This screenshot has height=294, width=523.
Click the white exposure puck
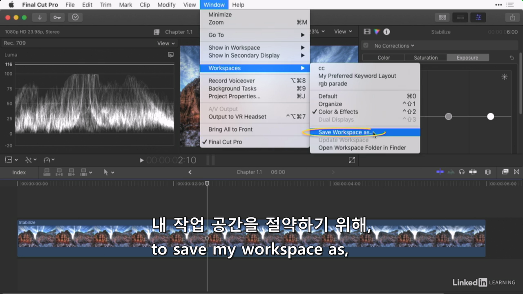click(x=491, y=116)
